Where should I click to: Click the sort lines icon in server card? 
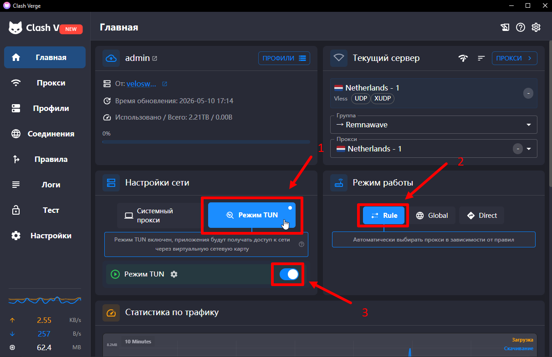coord(481,58)
